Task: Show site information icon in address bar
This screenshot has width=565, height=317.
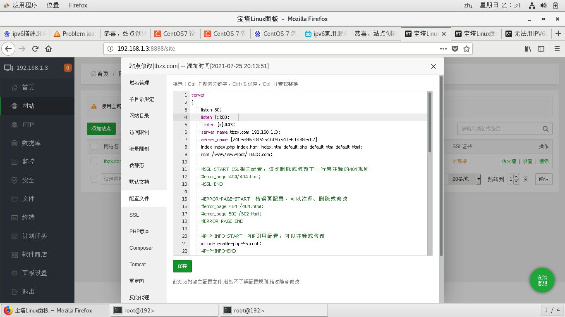Action: [x=110, y=49]
